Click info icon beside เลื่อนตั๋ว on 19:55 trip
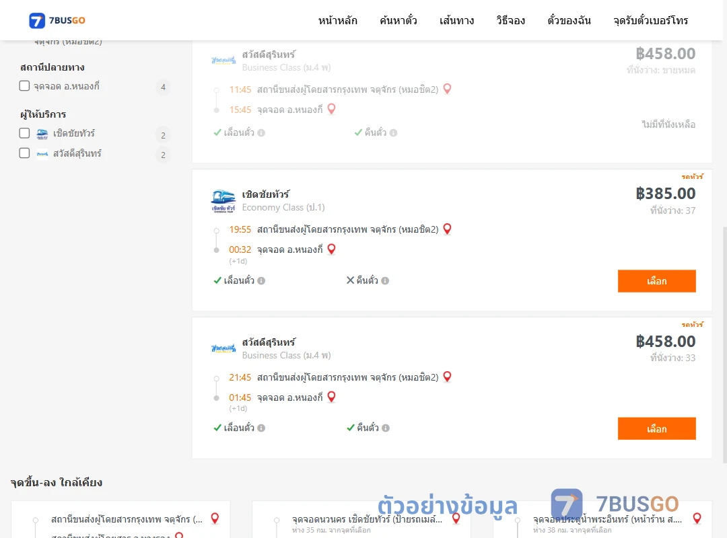This screenshot has height=538, width=727. [261, 280]
